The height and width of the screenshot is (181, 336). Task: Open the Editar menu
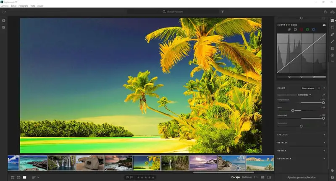(14, 6)
